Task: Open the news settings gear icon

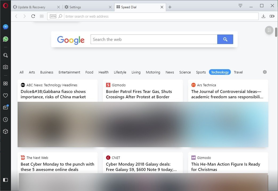Action: 265,72
